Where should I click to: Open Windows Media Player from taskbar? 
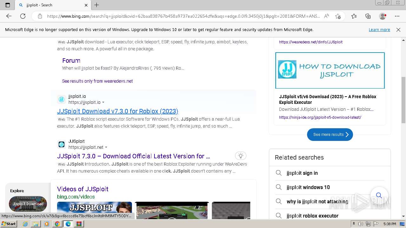47,224
